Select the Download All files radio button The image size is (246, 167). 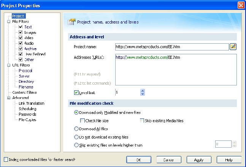point(76,129)
